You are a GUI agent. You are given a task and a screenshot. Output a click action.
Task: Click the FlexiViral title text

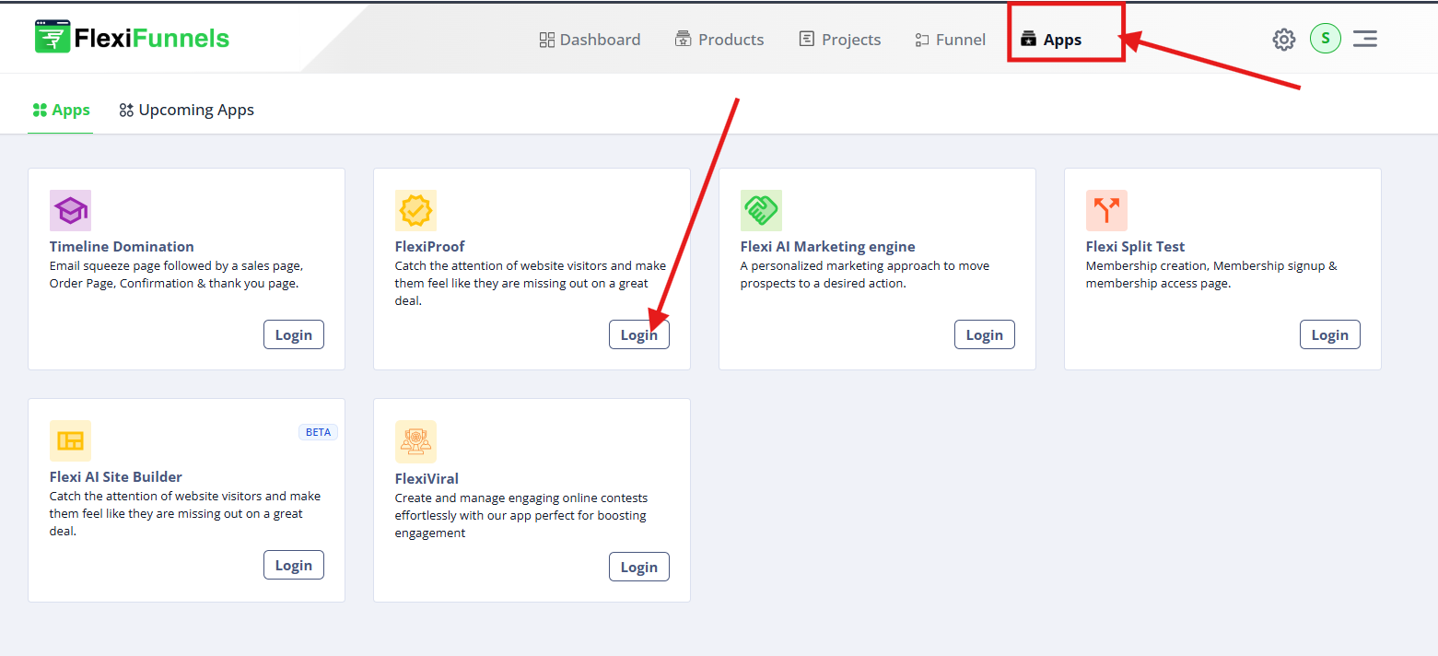tap(427, 478)
